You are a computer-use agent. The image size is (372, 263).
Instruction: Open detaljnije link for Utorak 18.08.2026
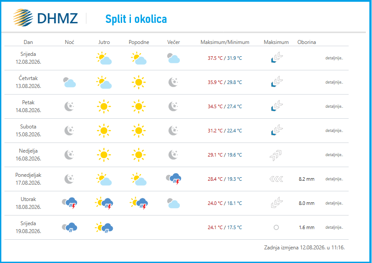[x=334, y=203]
